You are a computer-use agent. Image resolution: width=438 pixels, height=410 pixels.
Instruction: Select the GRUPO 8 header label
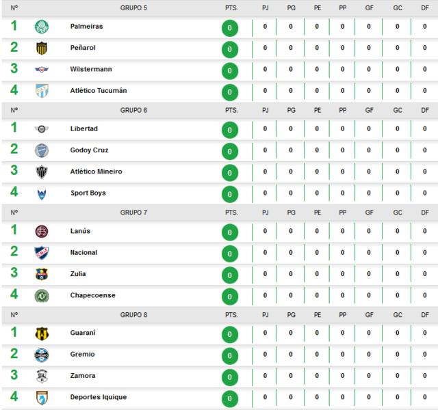[133, 315]
